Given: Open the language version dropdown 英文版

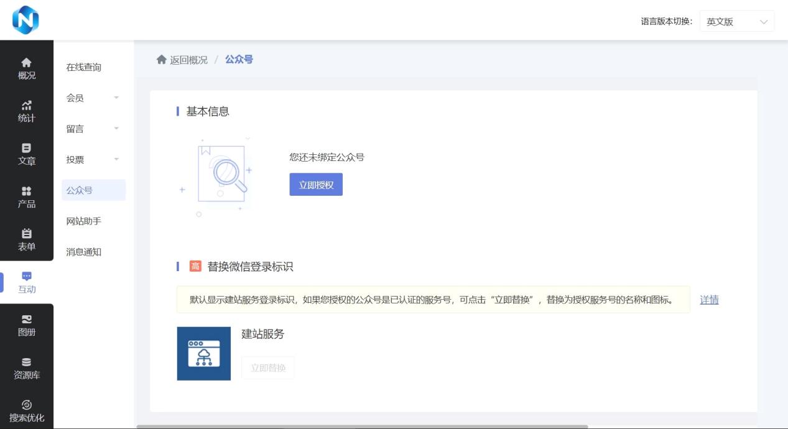Looking at the screenshot, I should 736,21.
